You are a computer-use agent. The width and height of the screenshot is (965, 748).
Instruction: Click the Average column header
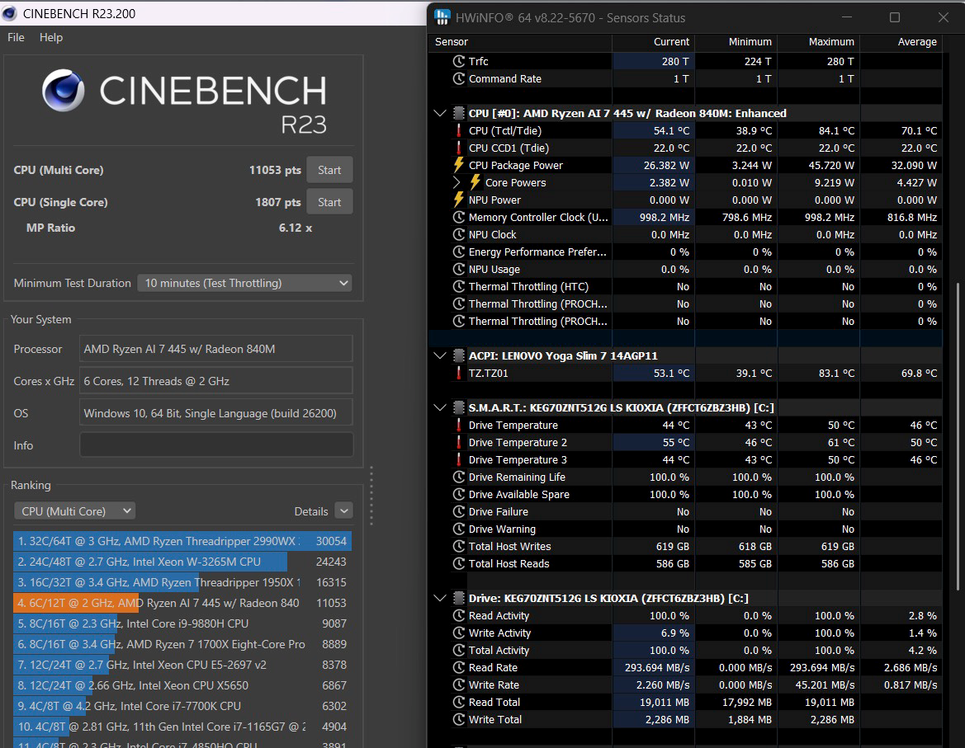coord(901,42)
